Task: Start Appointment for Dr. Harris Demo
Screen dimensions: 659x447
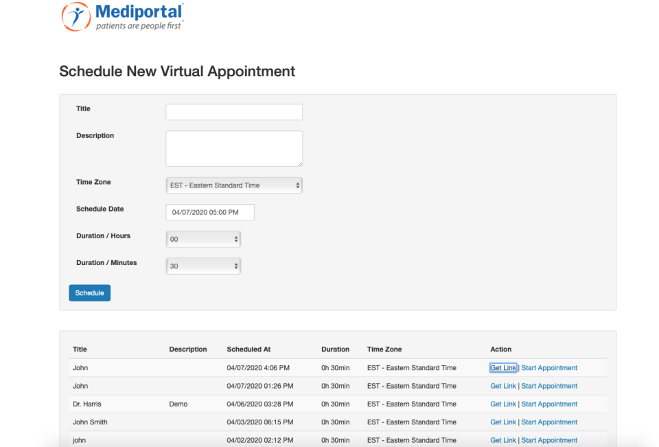Action: [x=548, y=404]
